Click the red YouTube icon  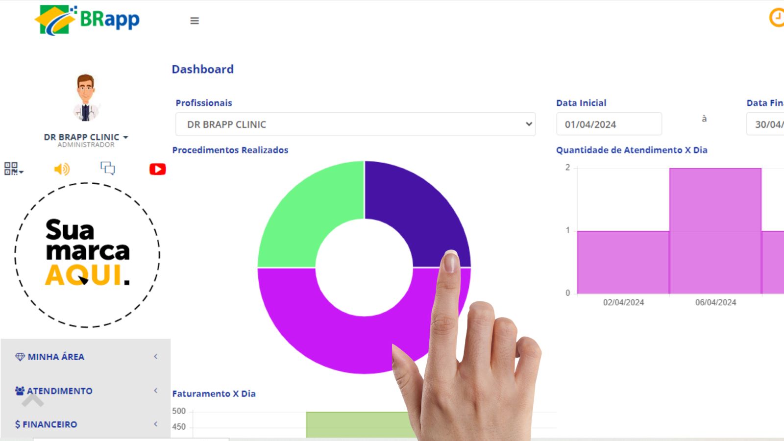pos(157,169)
